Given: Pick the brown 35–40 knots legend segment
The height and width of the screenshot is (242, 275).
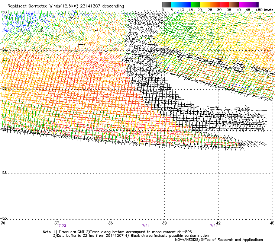Looking at the screenshot, I should 234,4.
